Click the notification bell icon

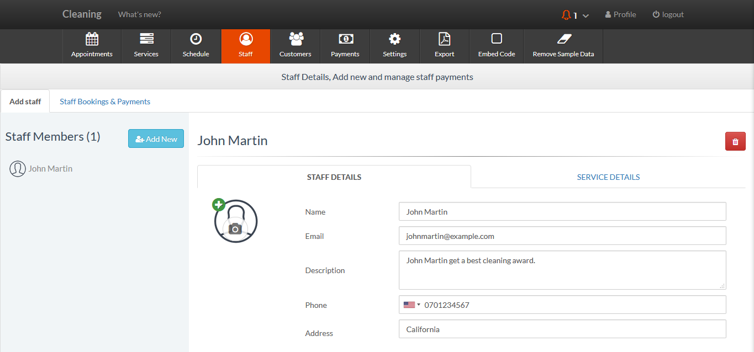pyautogui.click(x=566, y=15)
